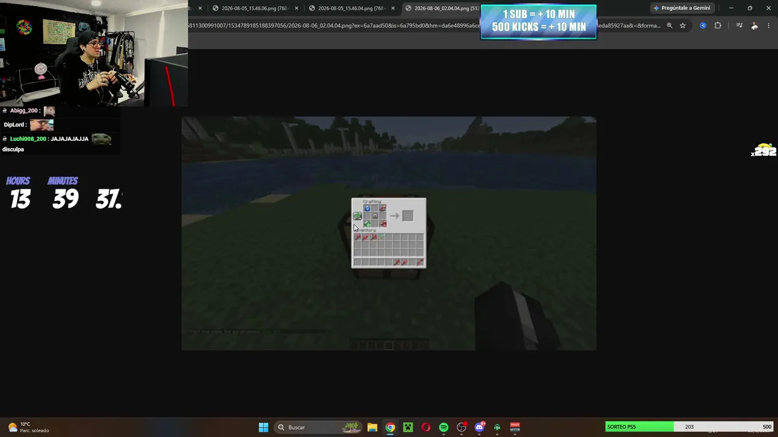Select the cyan sword in the inventory
The width and height of the screenshot is (778, 437).
click(x=380, y=237)
